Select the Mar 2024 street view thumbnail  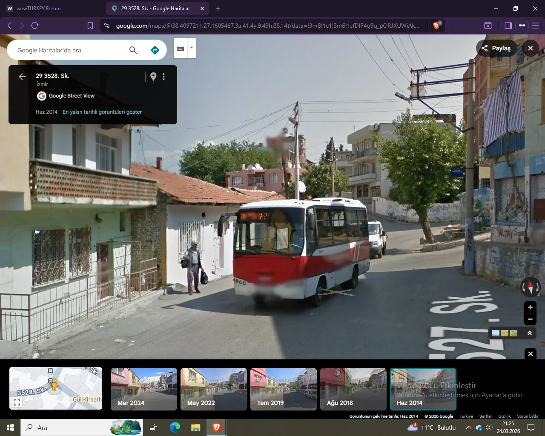tap(144, 389)
